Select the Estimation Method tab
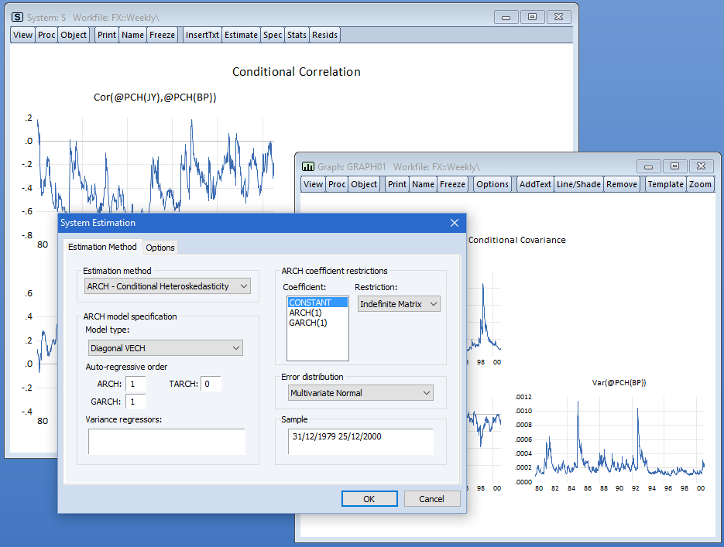This screenshot has height=547, width=724. (x=102, y=247)
